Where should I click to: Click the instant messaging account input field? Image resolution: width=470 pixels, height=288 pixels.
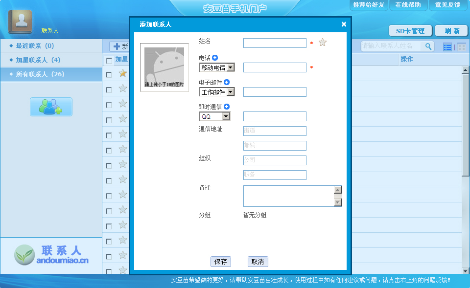coord(275,116)
